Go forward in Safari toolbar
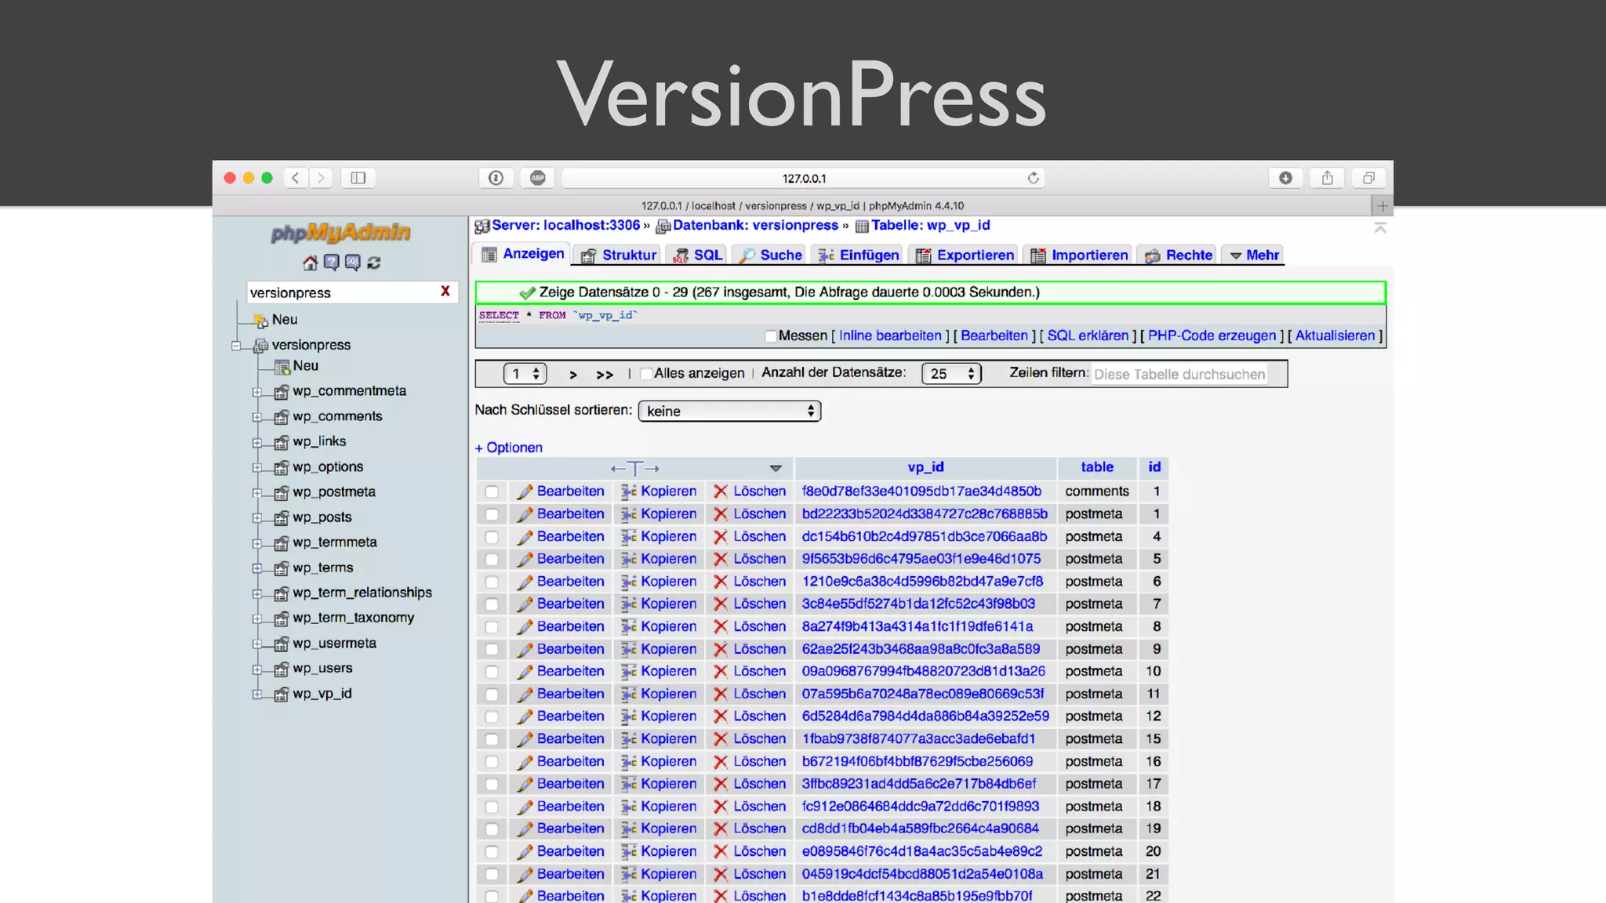The image size is (1606, 903). (321, 178)
